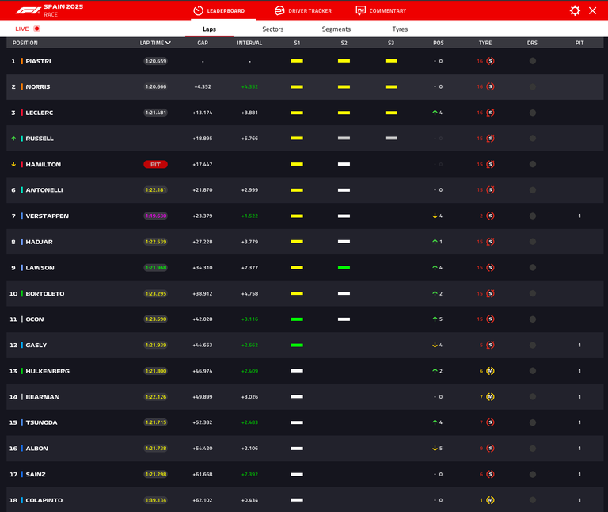Click Lawson's green 1:21.968 lap time
This screenshot has width=608, height=512.
155,267
